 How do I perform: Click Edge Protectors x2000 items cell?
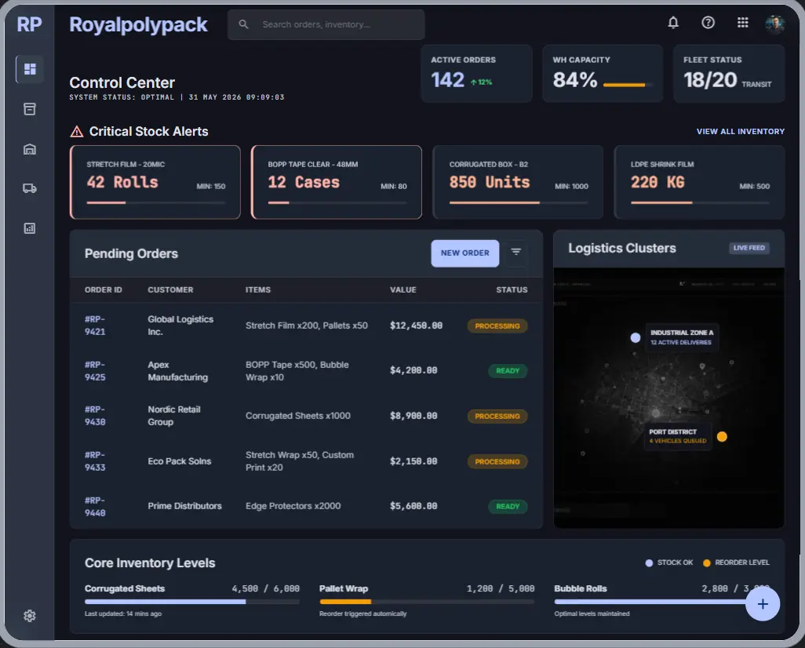click(x=293, y=506)
